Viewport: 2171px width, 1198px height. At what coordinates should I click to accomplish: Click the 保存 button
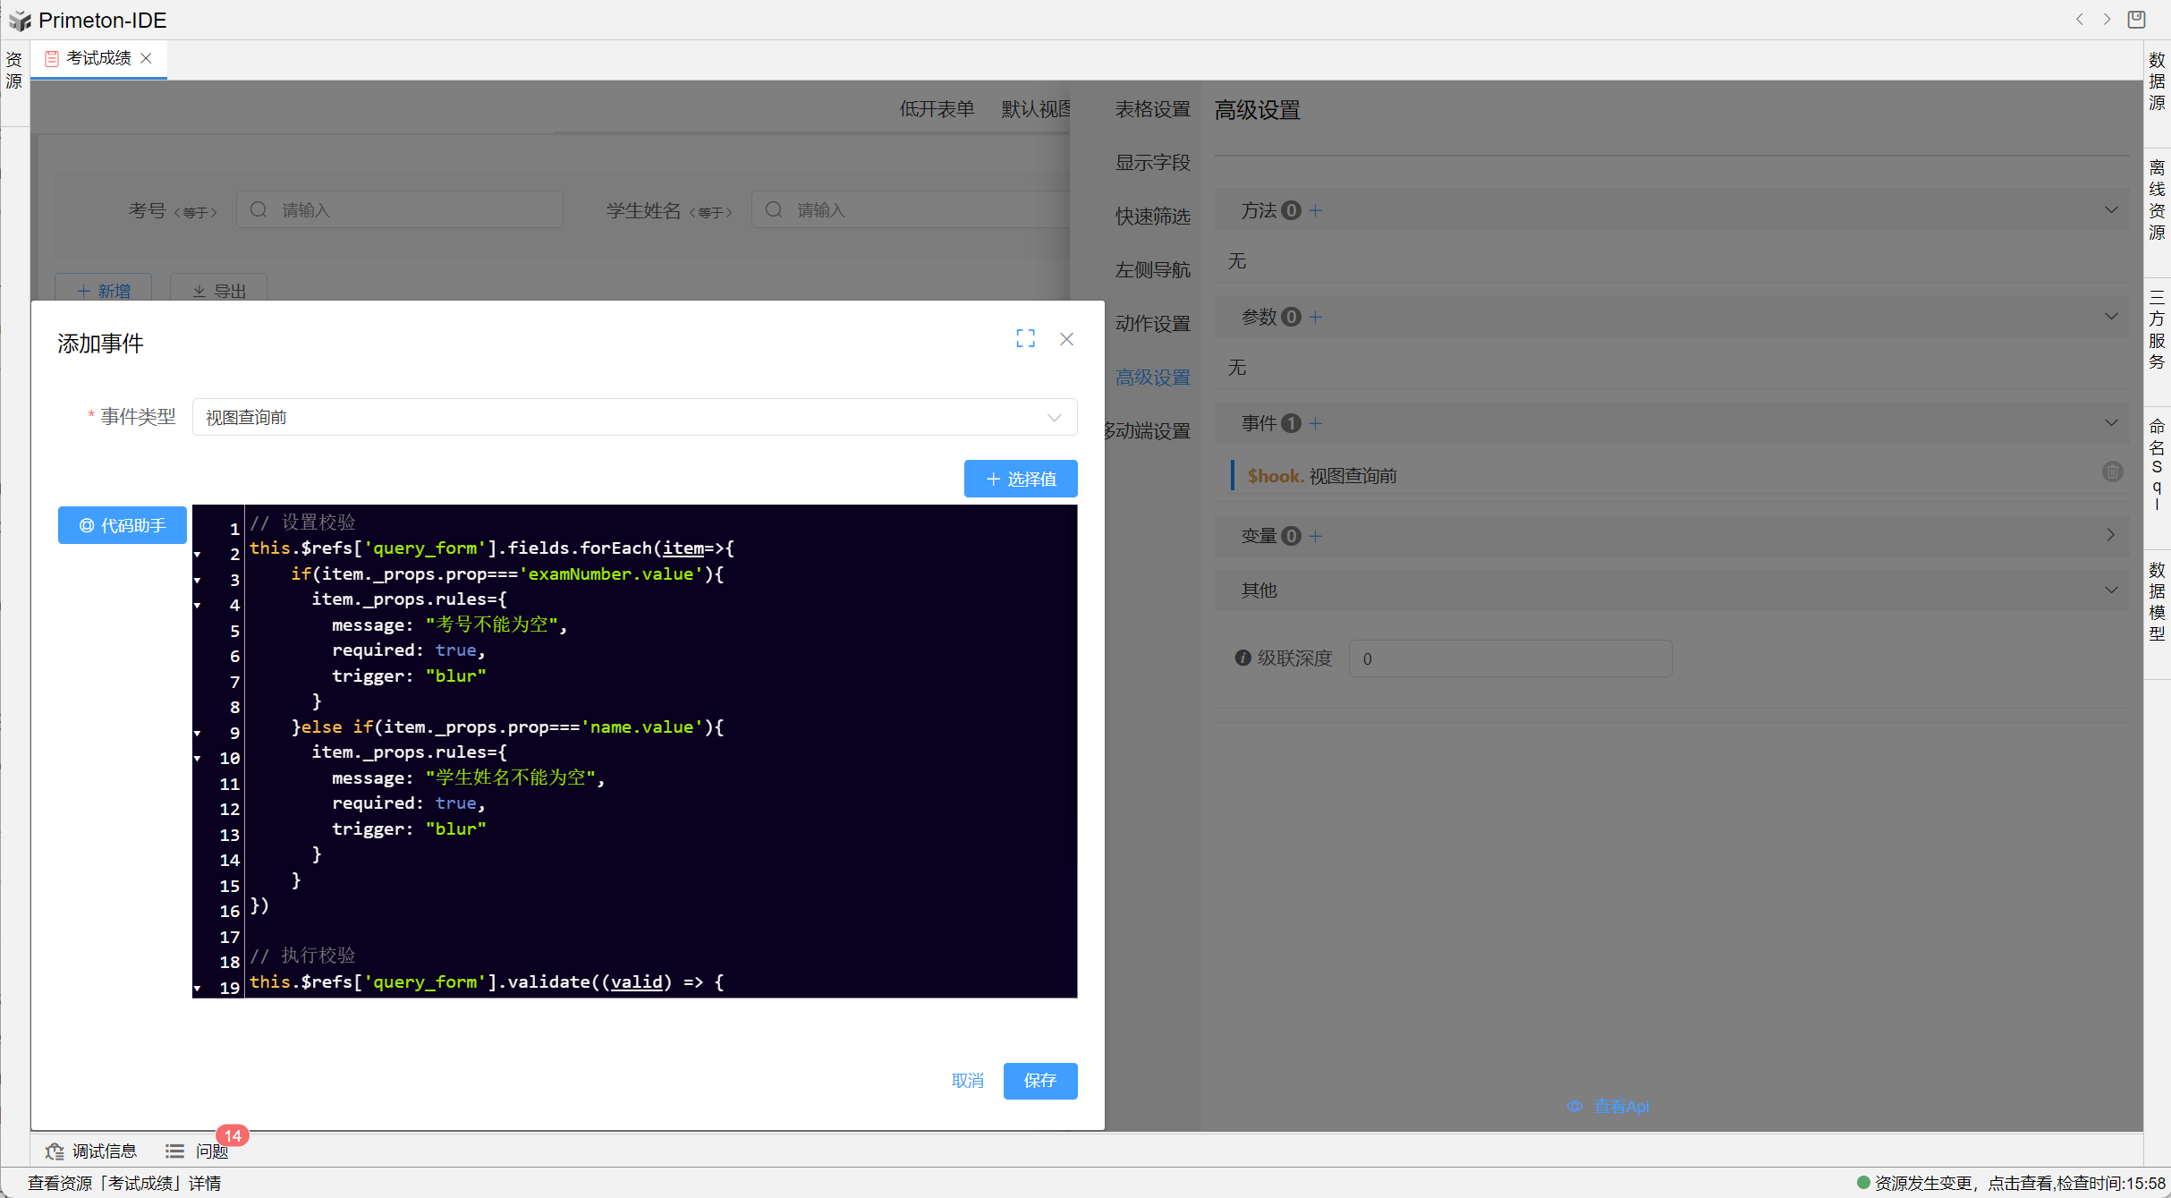[x=1039, y=1081]
